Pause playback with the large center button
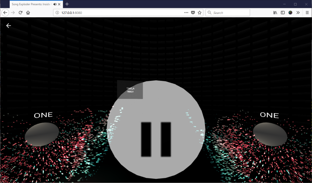 pos(156,139)
